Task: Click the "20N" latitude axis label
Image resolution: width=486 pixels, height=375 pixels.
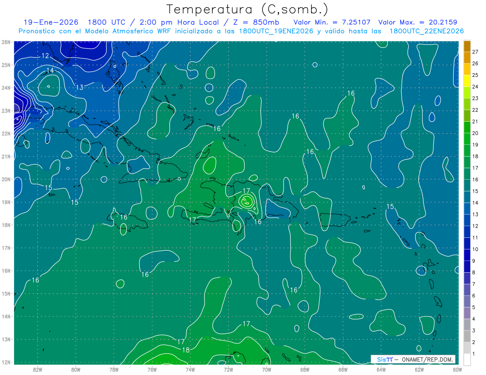Action: point(6,179)
